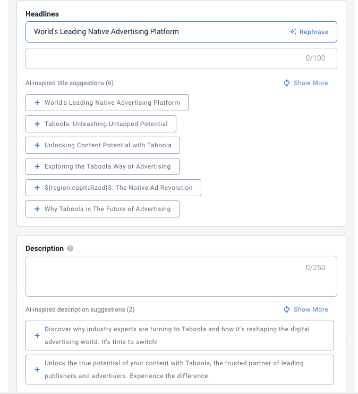Click the Description help question mark icon
This screenshot has width=358, height=394.
pos(70,249)
